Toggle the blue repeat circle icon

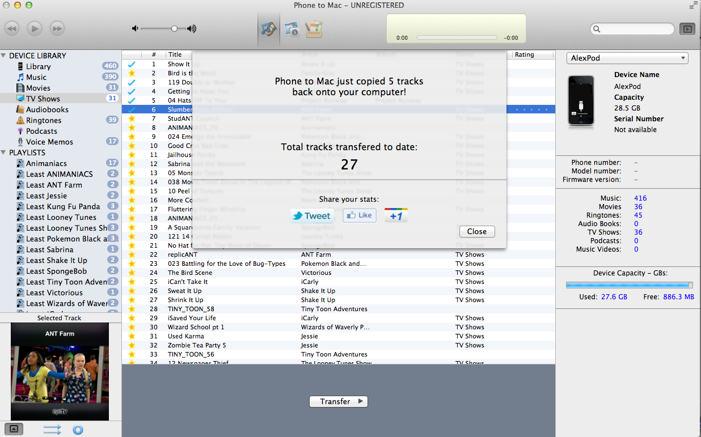[x=78, y=430]
